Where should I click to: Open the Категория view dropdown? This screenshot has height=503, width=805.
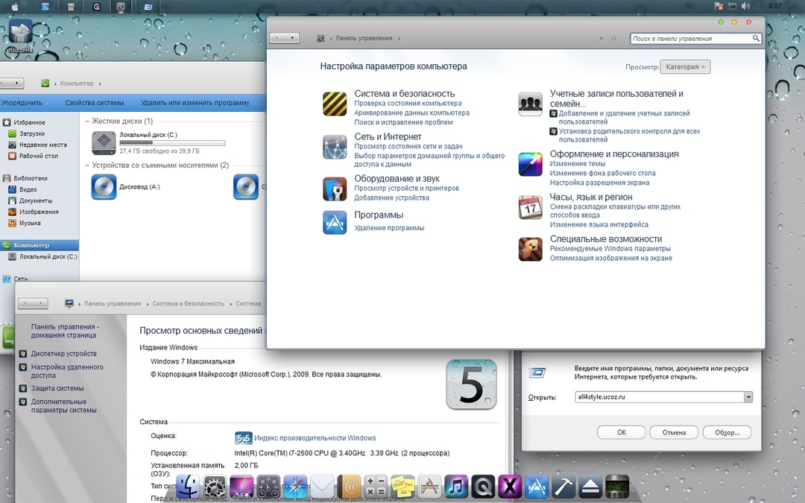pos(685,67)
